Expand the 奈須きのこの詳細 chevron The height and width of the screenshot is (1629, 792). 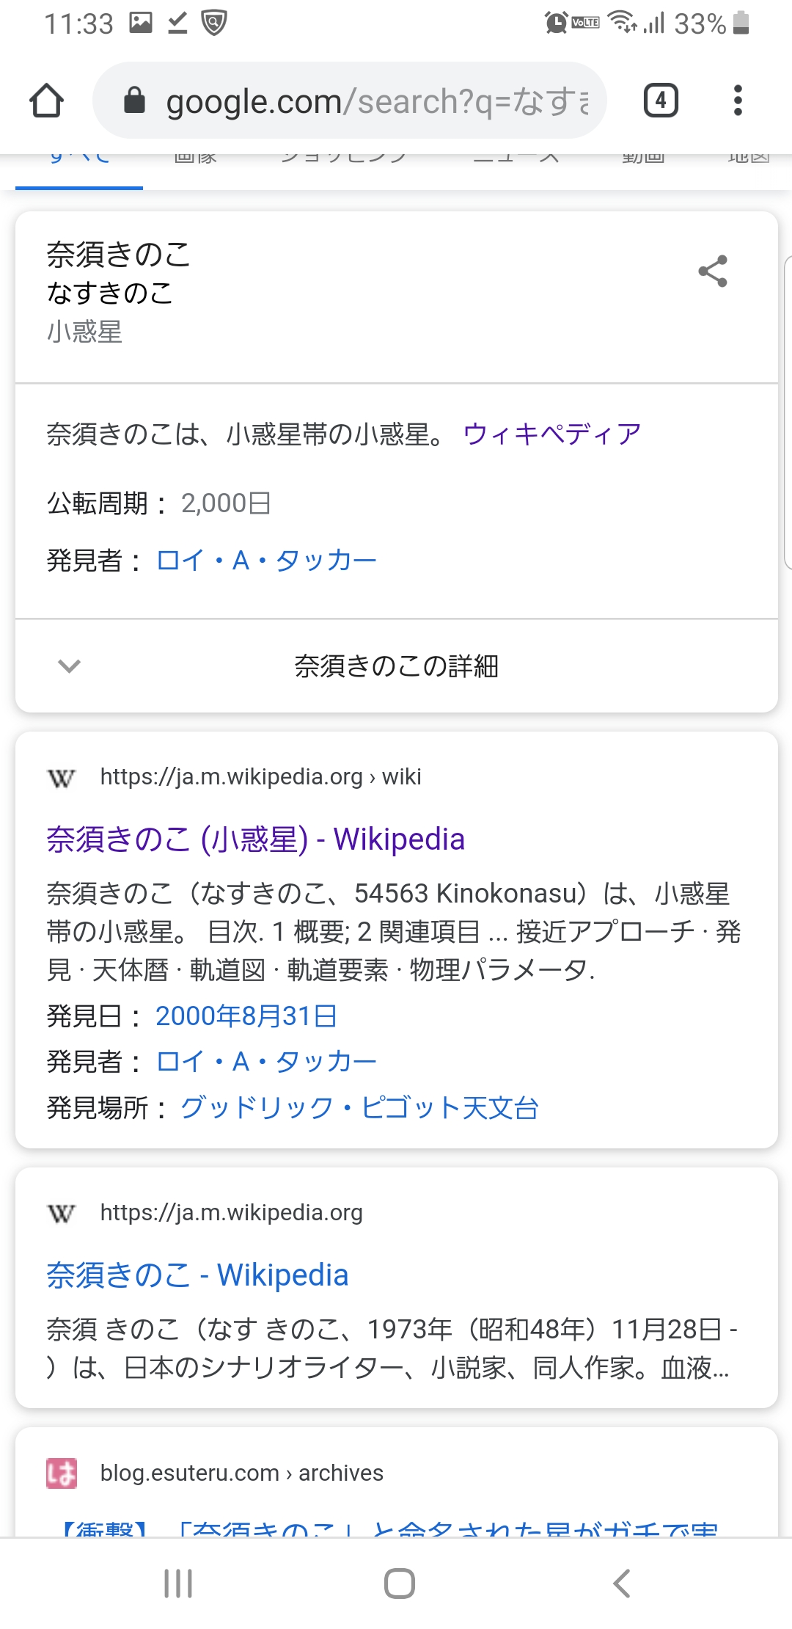point(69,666)
